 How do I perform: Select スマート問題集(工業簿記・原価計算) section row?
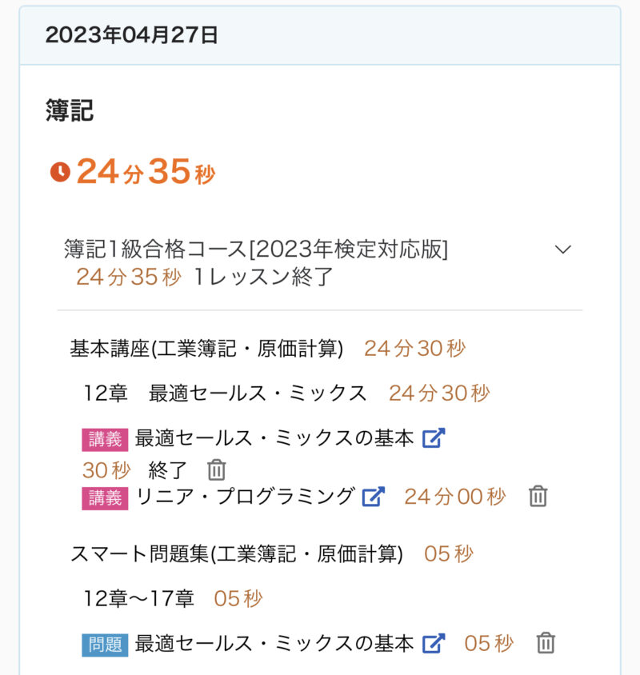click(x=237, y=553)
